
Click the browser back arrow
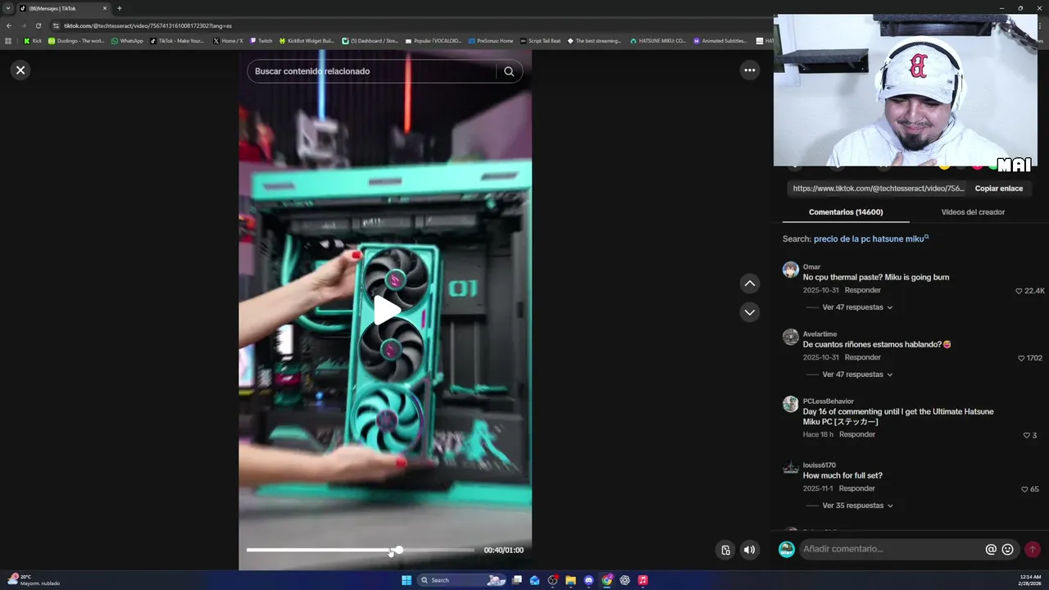click(9, 25)
